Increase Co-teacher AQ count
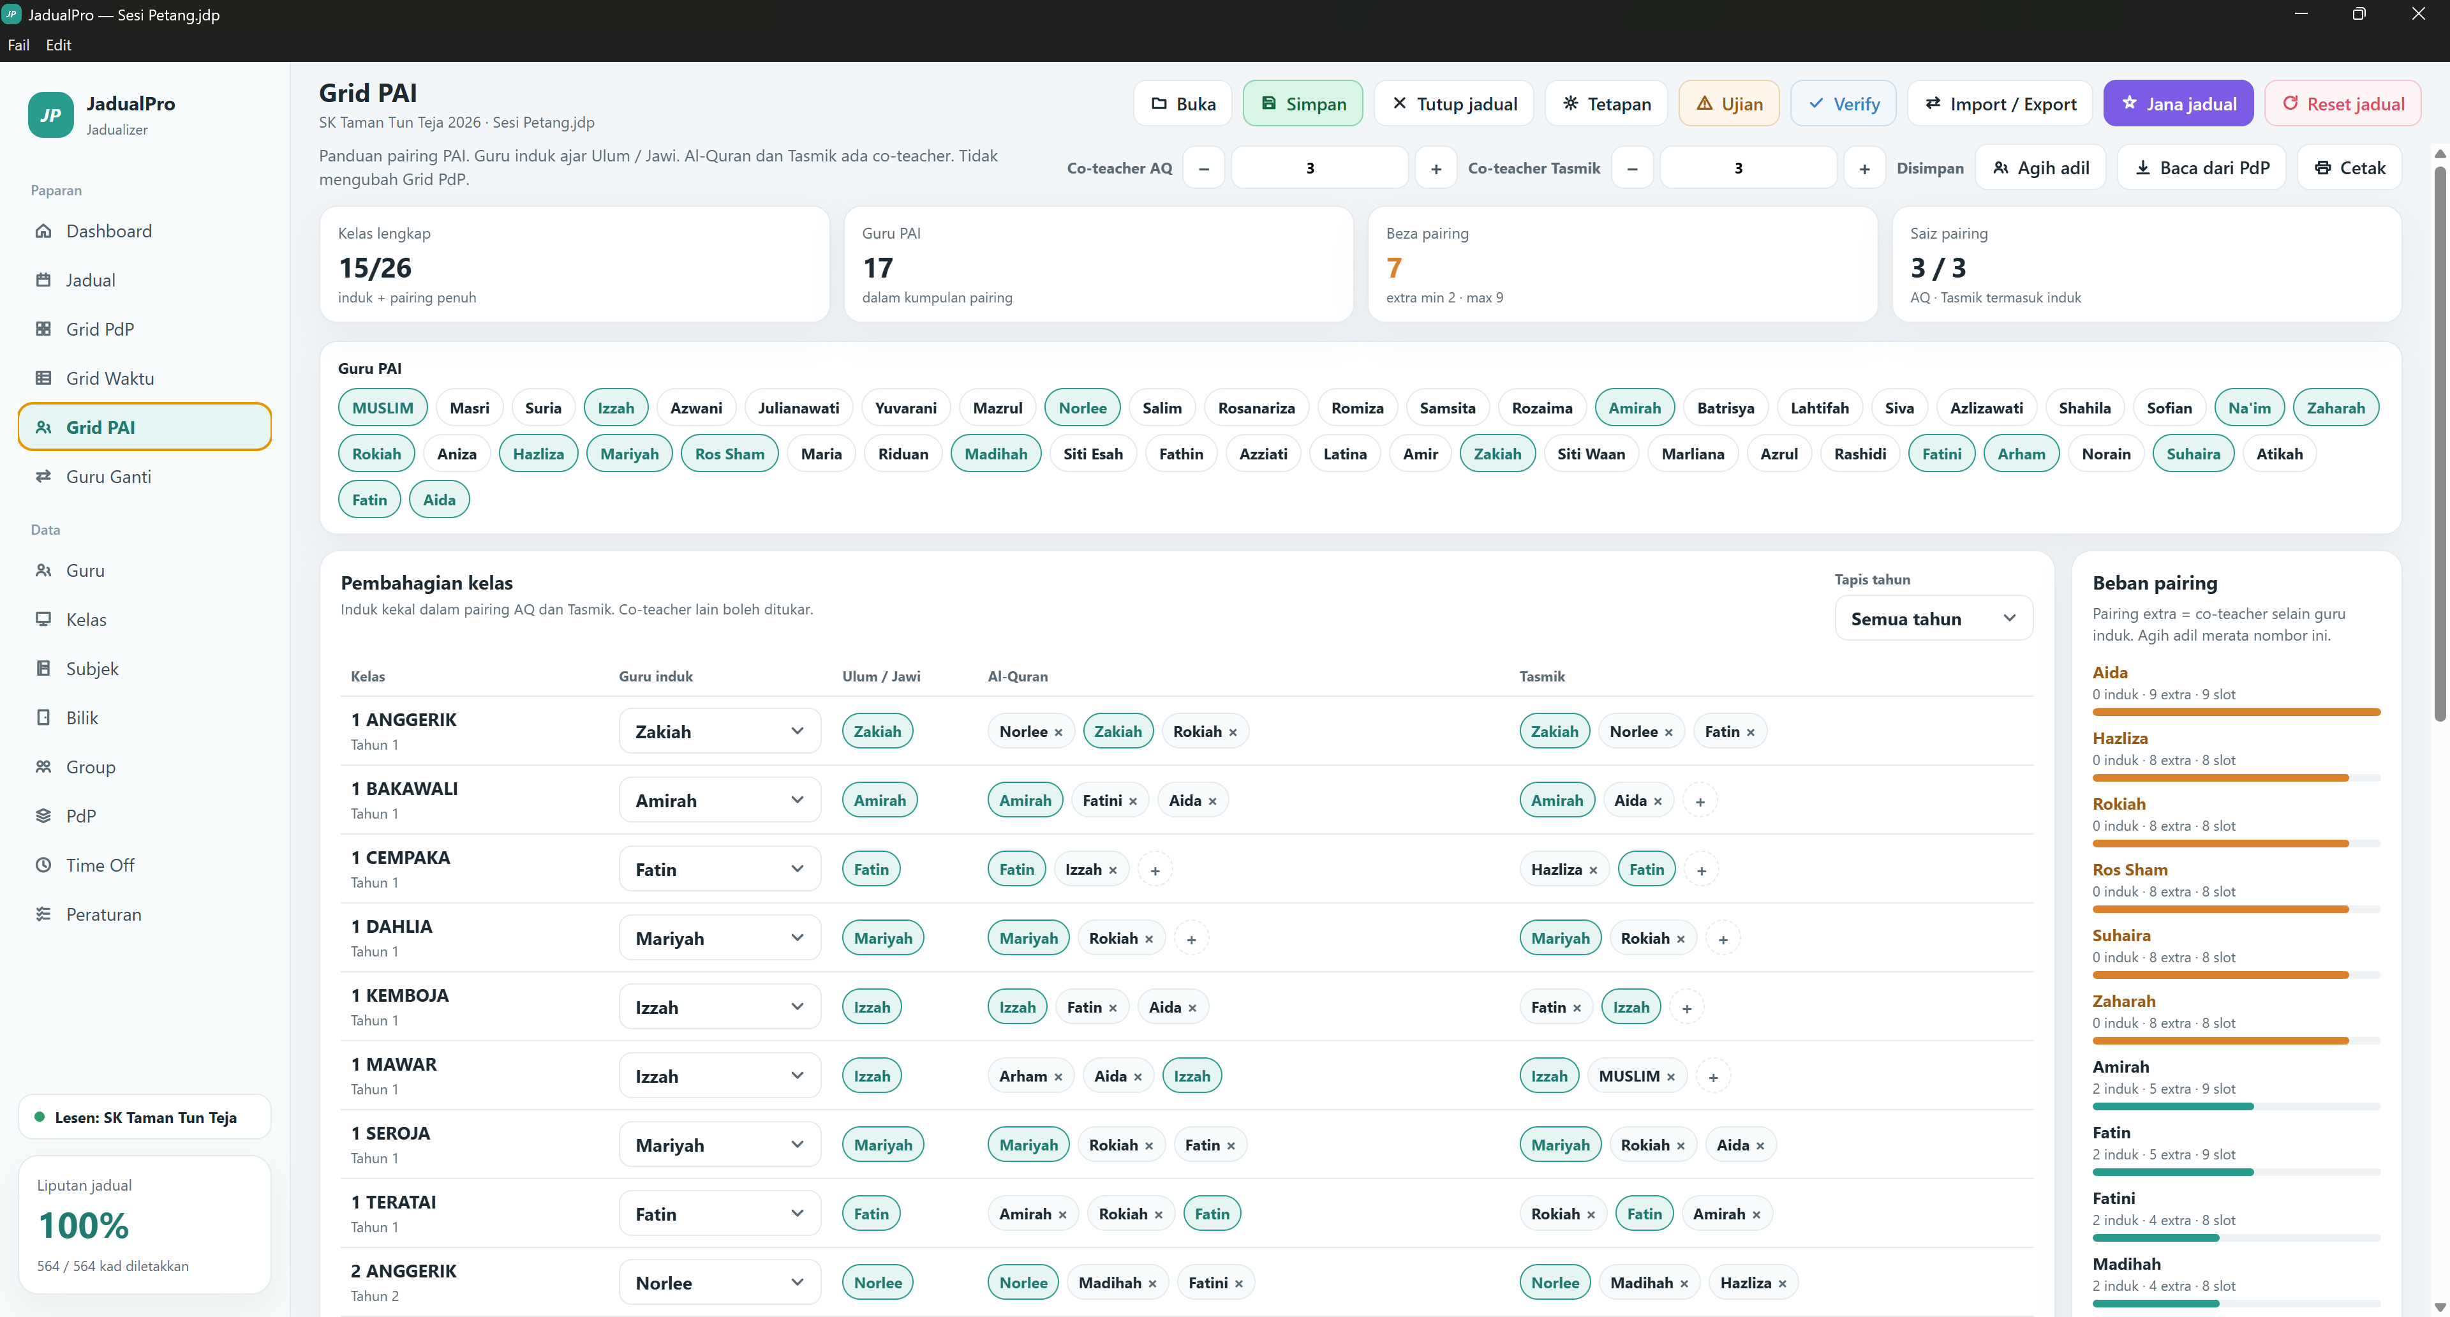Image resolution: width=2450 pixels, height=1317 pixels. tap(1435, 168)
